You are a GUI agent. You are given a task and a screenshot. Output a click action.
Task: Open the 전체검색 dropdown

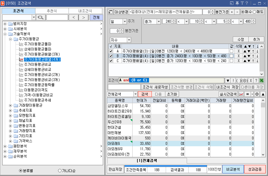pyautogui.click(x=135, y=94)
